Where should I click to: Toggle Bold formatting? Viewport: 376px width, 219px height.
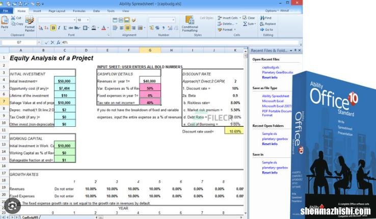pyautogui.click(x=53, y=28)
